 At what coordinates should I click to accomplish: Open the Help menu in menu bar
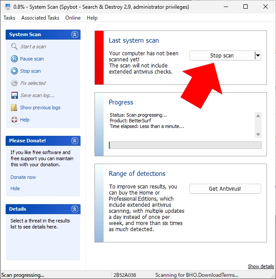pos(92,18)
